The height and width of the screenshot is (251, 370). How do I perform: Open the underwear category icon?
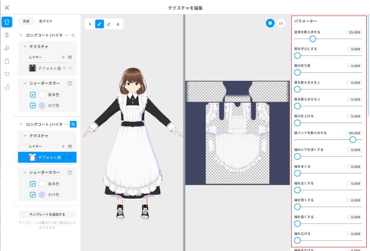[7, 74]
